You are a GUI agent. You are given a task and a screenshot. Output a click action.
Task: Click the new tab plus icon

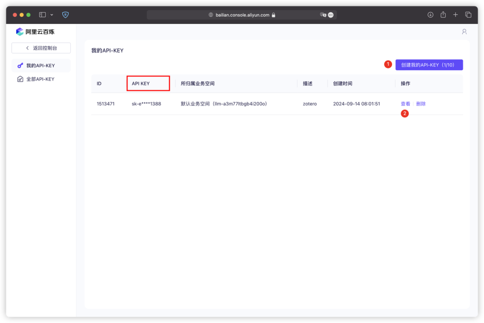[x=455, y=14]
